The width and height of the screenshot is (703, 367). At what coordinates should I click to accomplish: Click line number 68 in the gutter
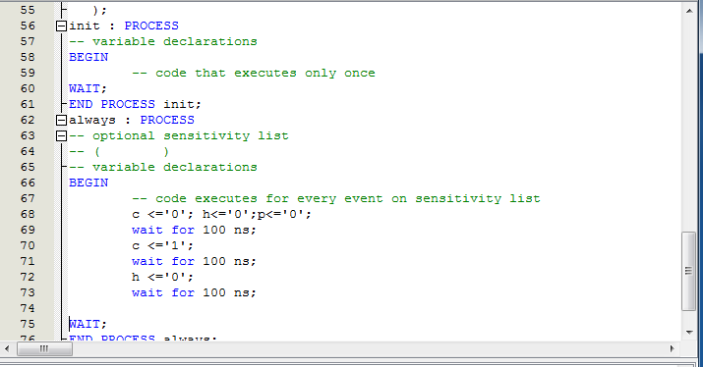(28, 214)
